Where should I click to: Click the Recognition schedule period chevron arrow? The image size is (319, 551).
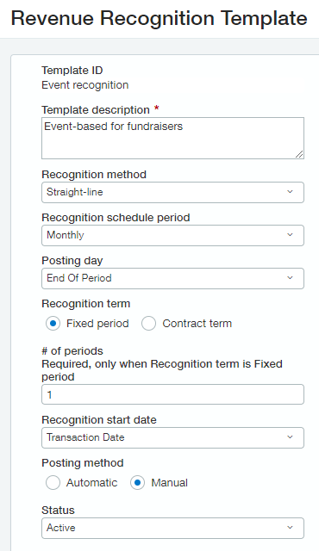coord(290,235)
